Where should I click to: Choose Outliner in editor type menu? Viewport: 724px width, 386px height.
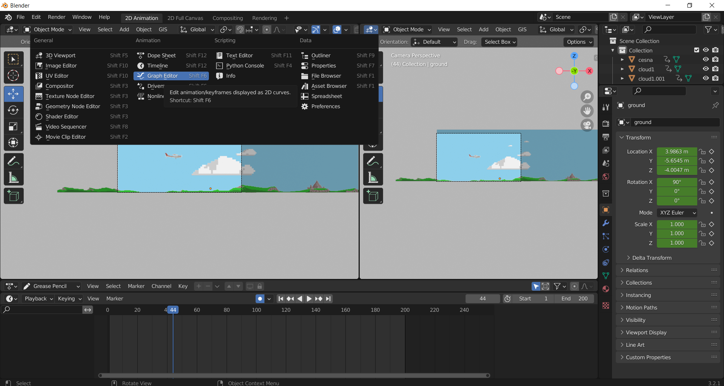point(338,55)
